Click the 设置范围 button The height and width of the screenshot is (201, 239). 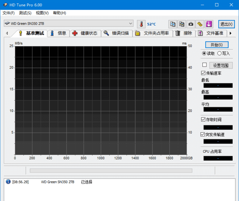click(x=221, y=65)
